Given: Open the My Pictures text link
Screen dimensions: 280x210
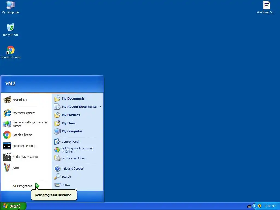Looking at the screenshot, I should point(71,115).
